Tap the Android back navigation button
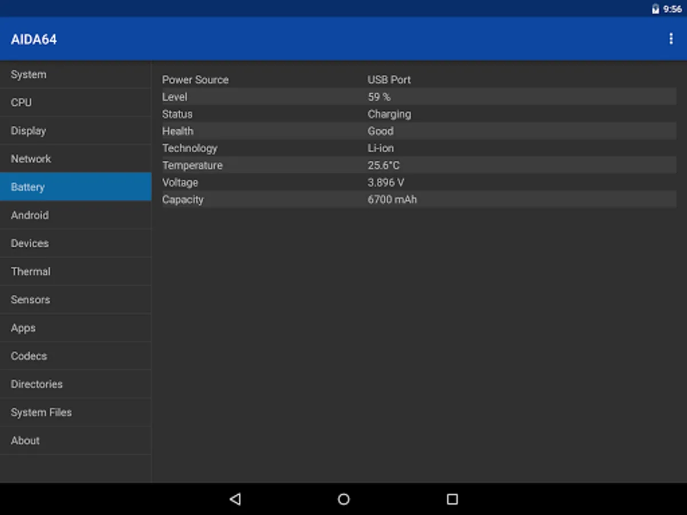The height and width of the screenshot is (515, 687). coord(235,499)
